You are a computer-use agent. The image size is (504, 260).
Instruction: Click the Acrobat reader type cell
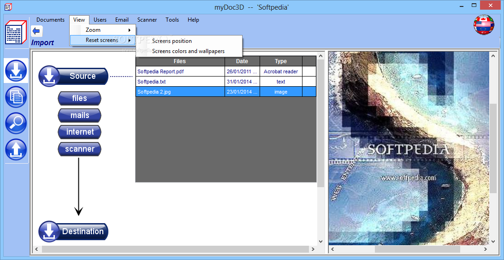pyautogui.click(x=281, y=71)
